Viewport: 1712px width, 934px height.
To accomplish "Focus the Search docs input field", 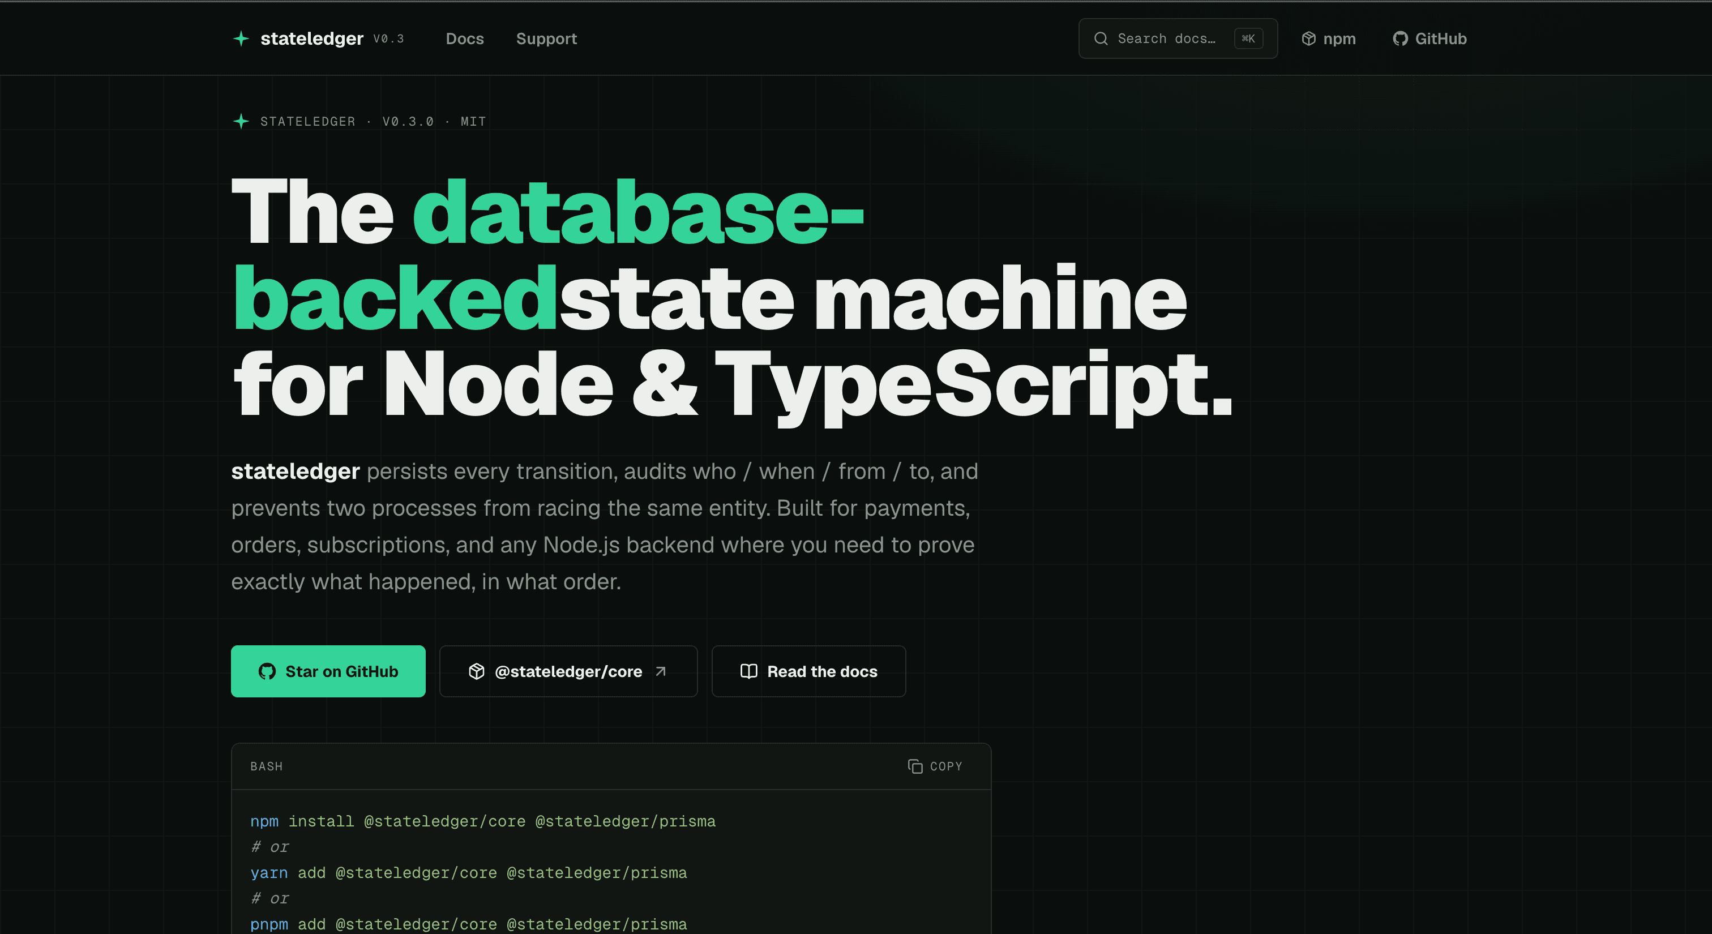I will point(1178,38).
